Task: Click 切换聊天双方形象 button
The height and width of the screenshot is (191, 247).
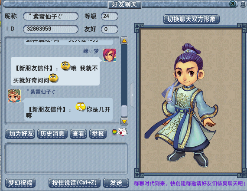Action: 192,19
